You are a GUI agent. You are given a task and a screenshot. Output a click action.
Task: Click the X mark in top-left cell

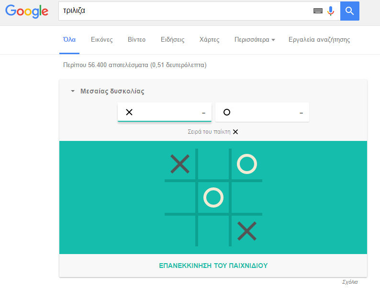pyautogui.click(x=180, y=164)
